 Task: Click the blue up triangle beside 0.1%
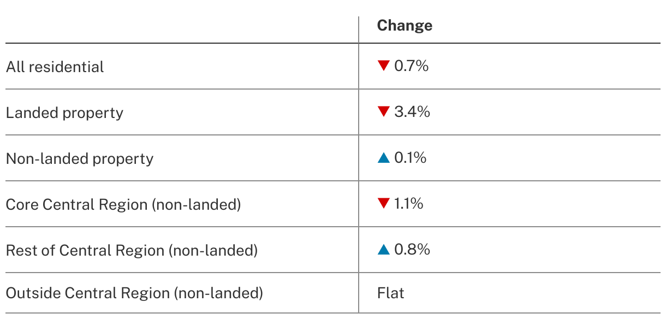[383, 158]
